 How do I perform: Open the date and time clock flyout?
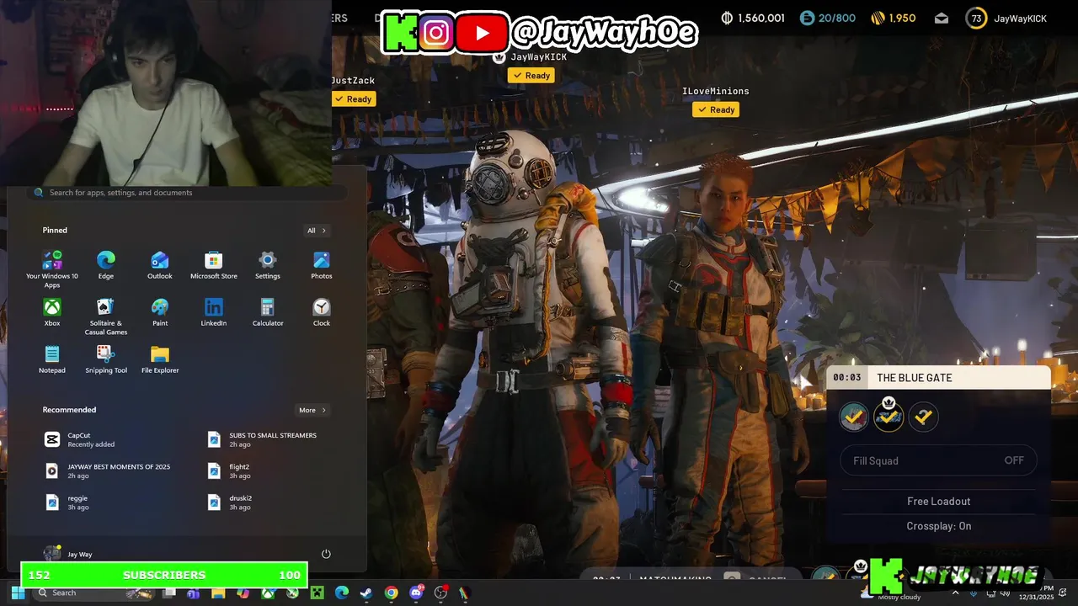coord(1038,593)
